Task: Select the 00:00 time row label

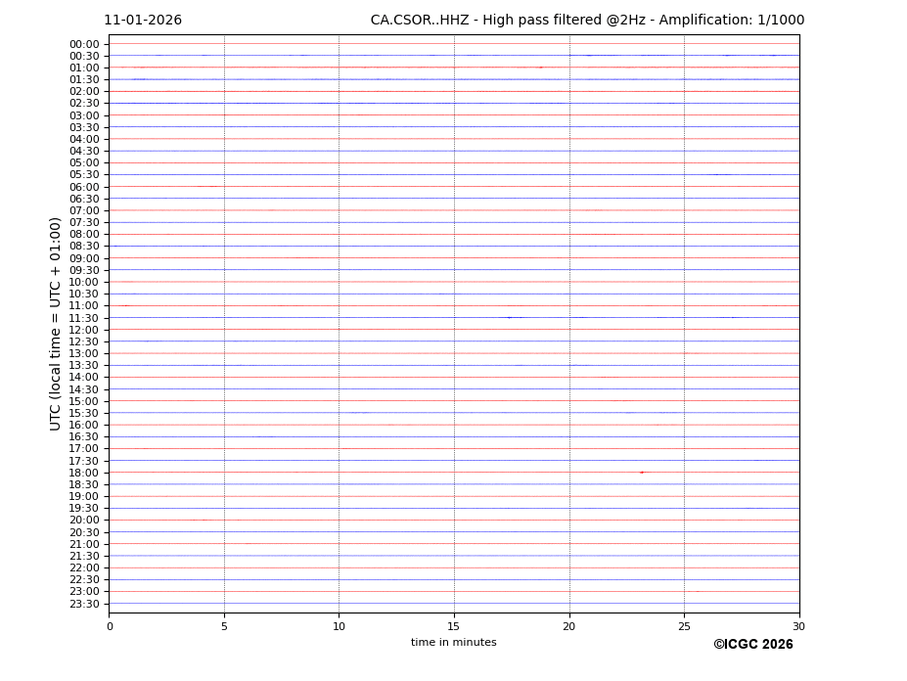Action: pos(84,44)
